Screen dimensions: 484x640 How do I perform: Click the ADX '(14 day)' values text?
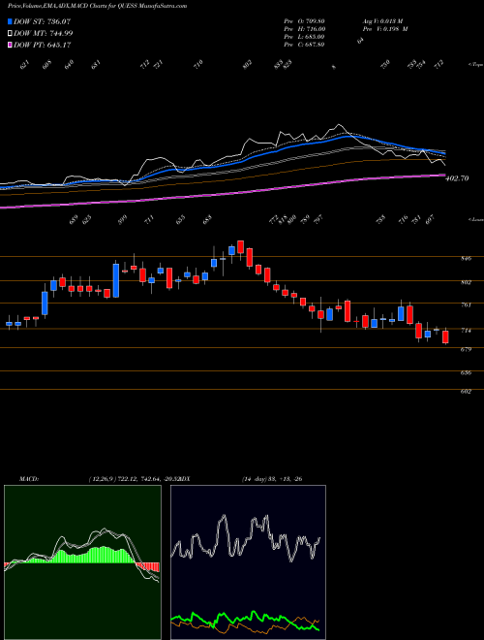click(x=272, y=479)
